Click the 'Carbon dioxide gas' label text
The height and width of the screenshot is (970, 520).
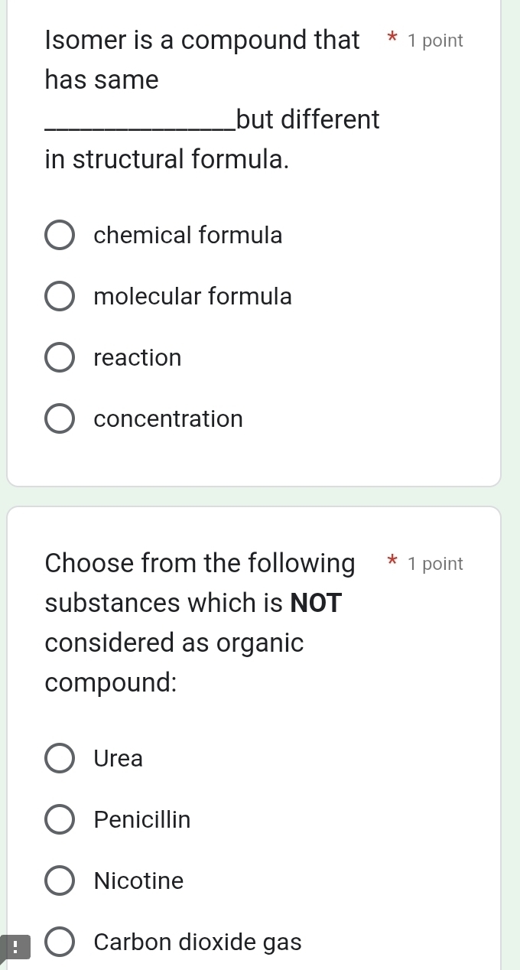pos(197,942)
